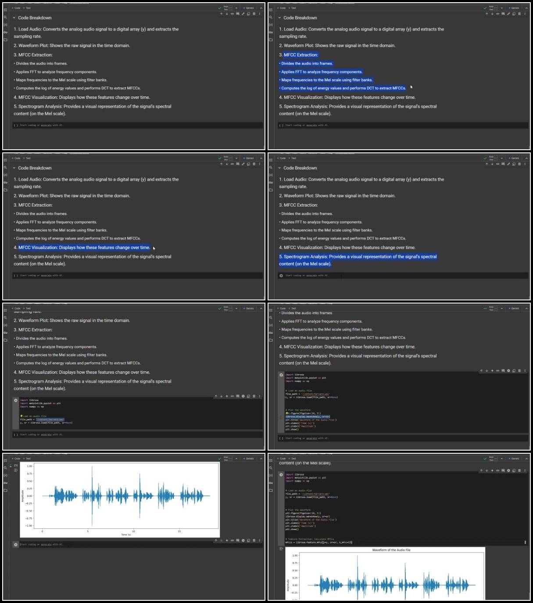Screen dimensions: 533x603
Task: Collapse Code Breakdown section in MFCC Extraction-highlighted panel
Action: point(279,18)
